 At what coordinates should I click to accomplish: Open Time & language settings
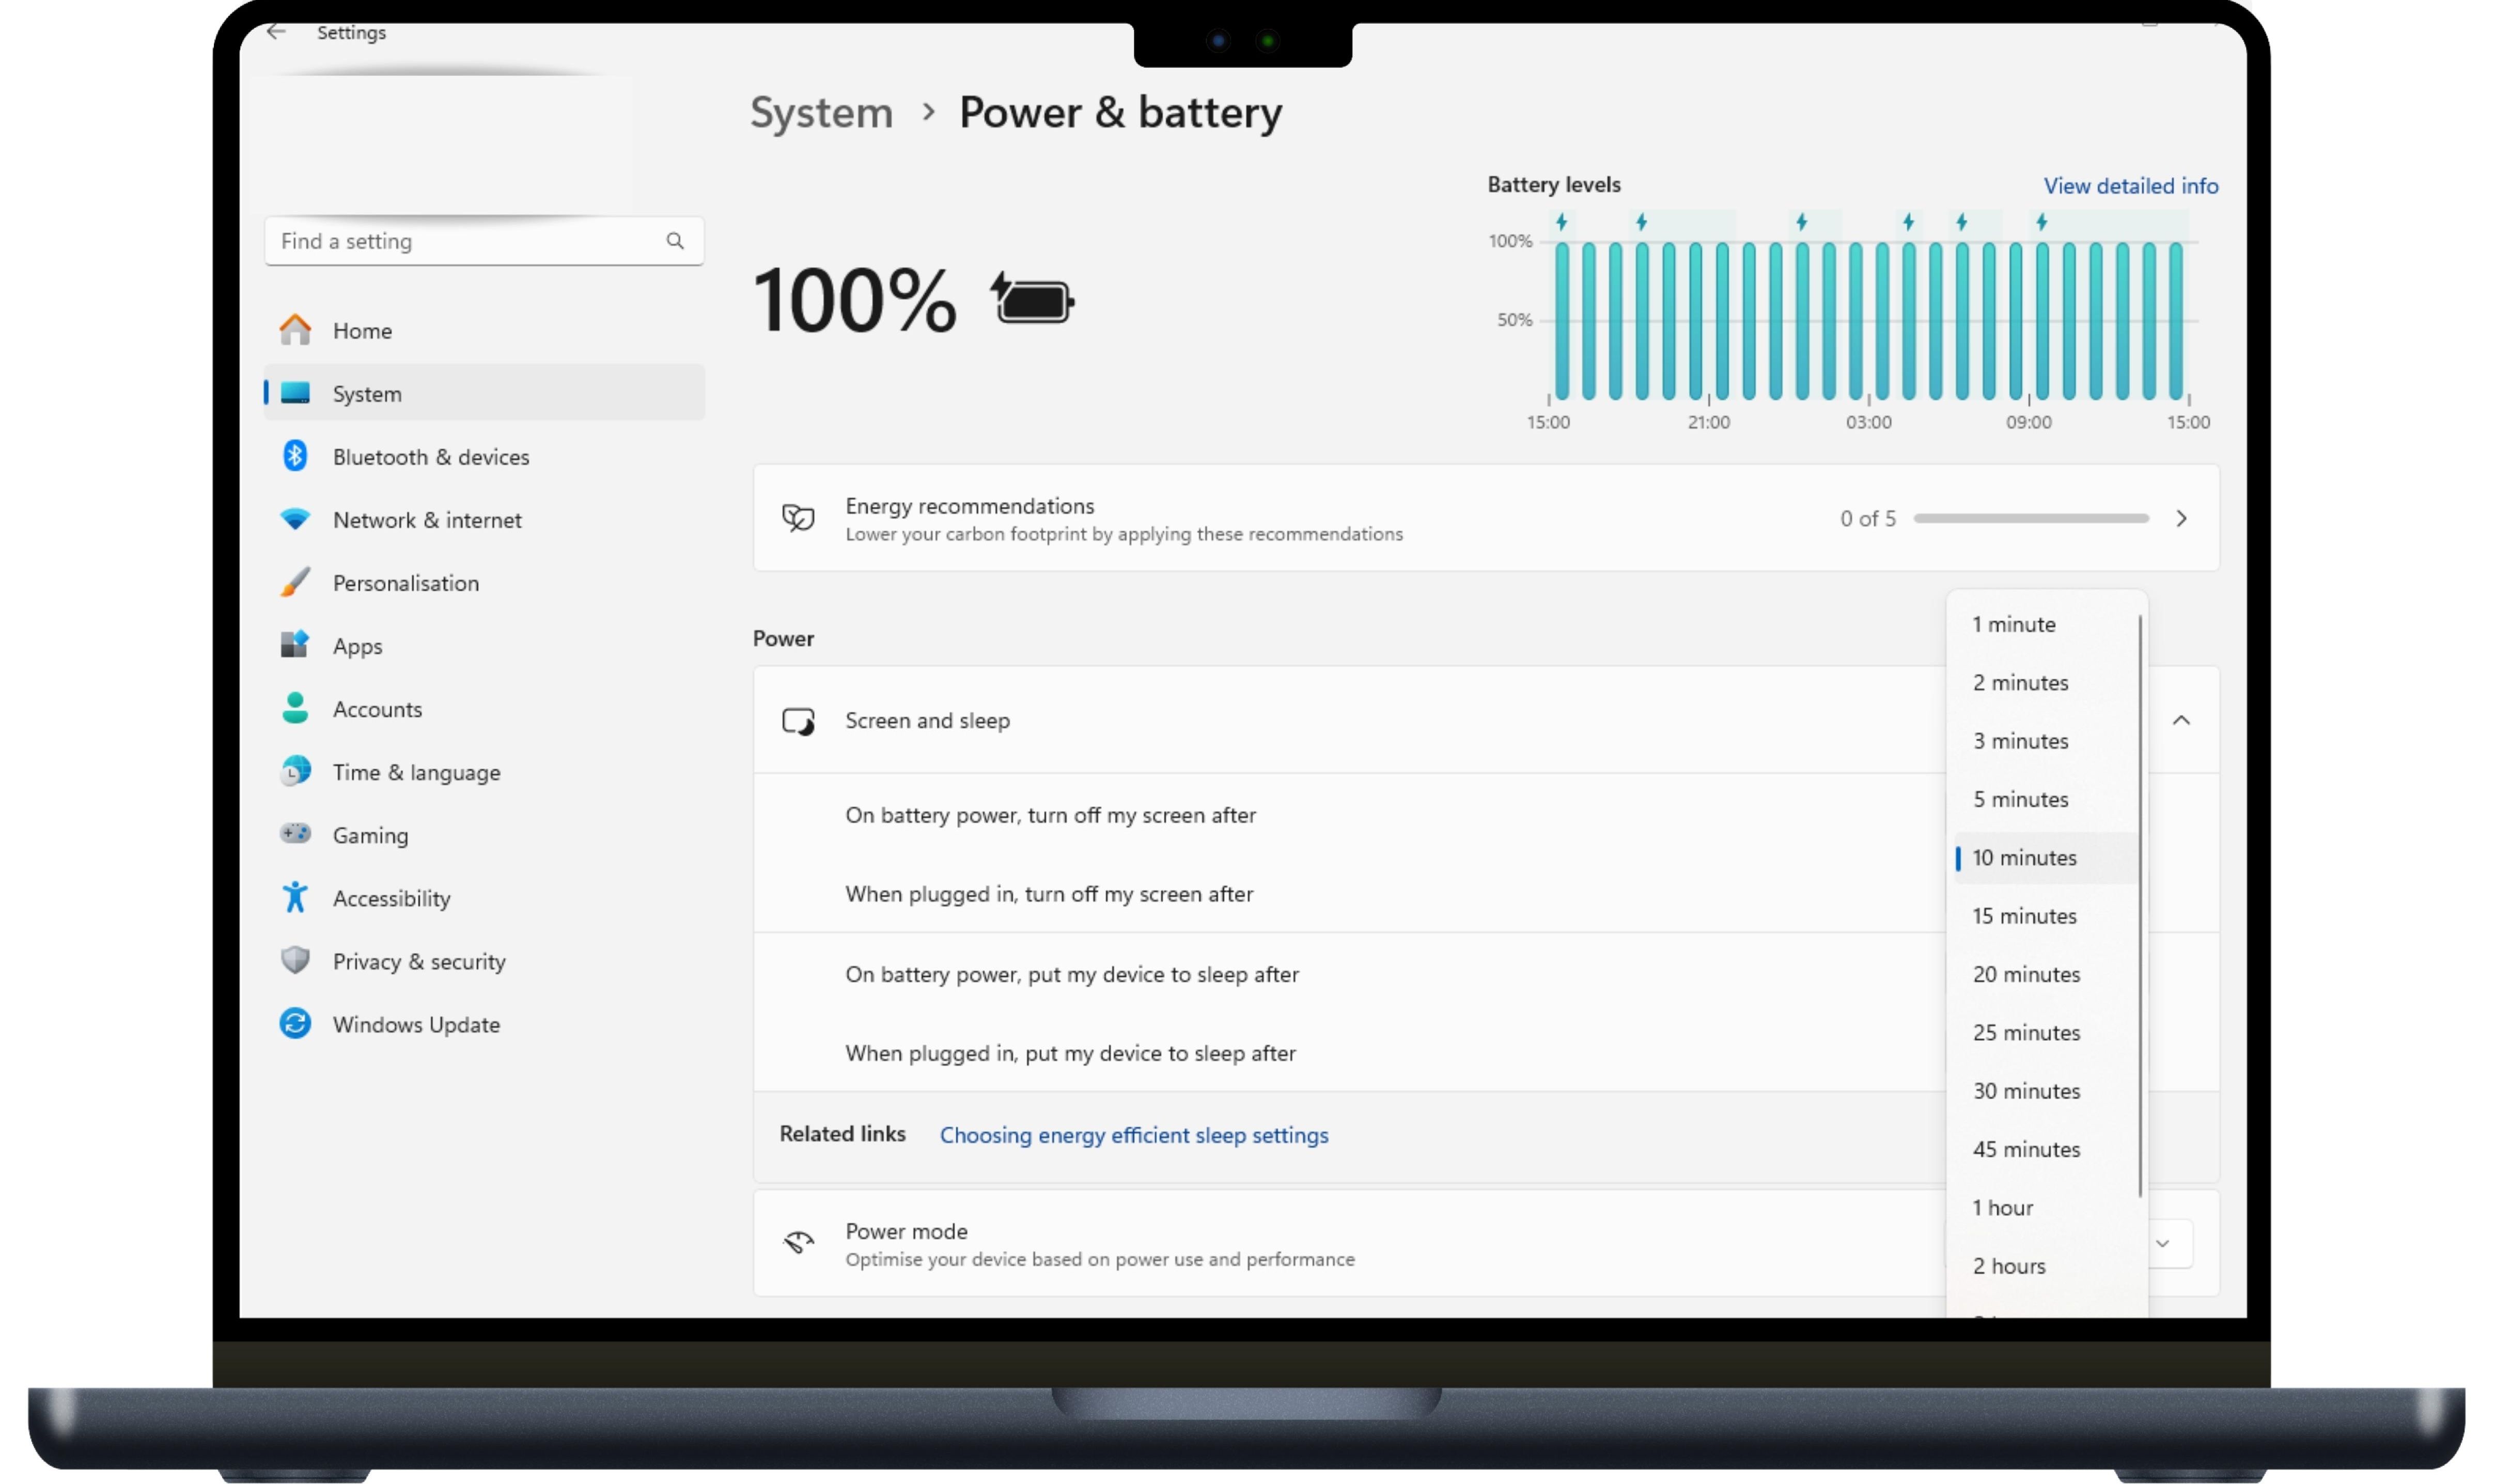click(484, 771)
